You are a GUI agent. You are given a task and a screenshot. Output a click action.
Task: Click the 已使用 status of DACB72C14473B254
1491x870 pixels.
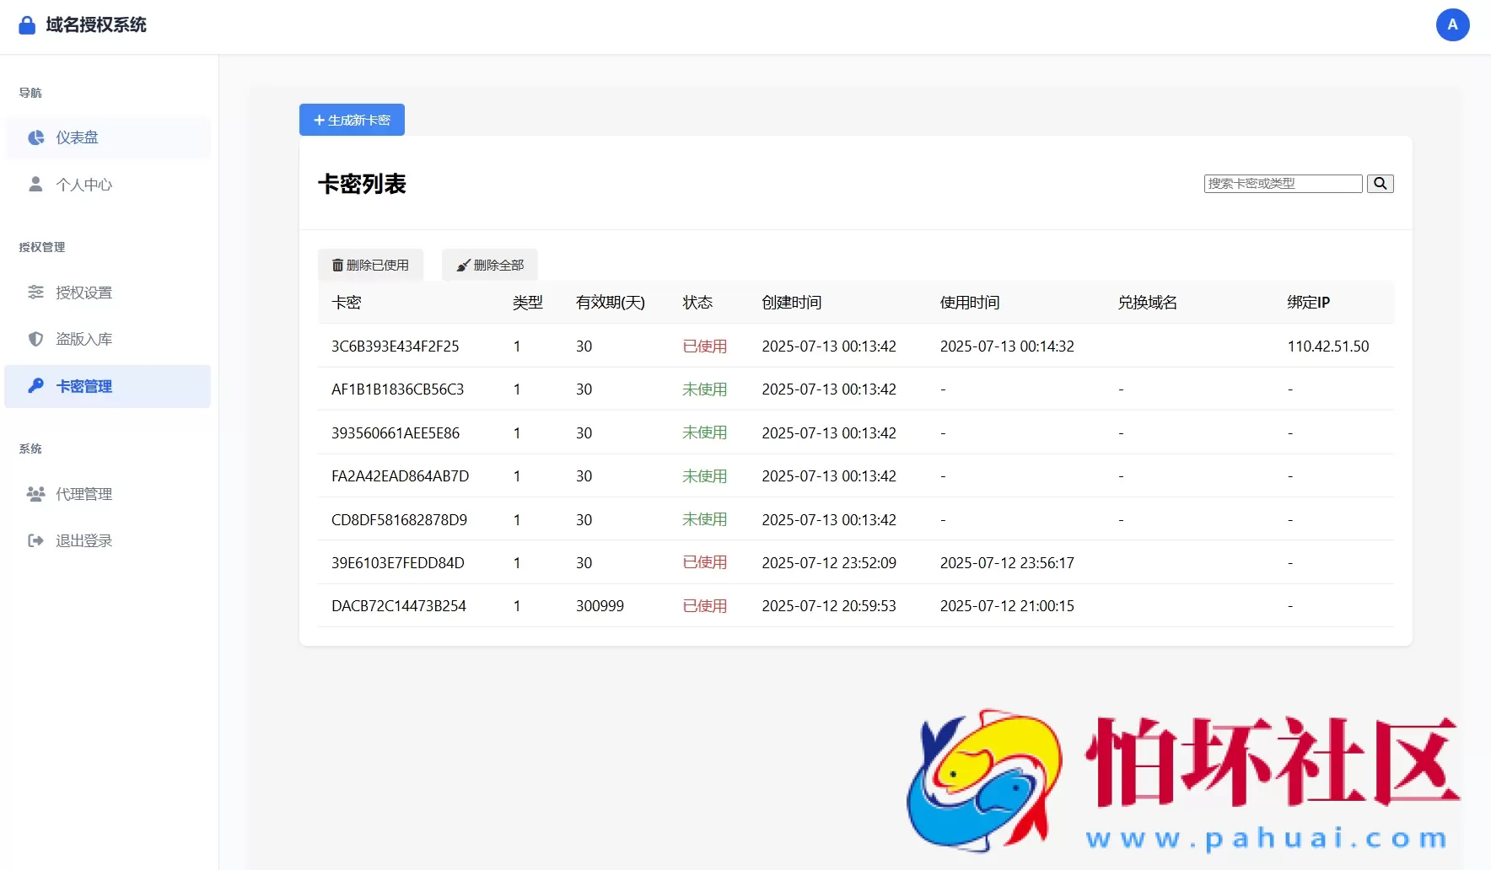[705, 605]
